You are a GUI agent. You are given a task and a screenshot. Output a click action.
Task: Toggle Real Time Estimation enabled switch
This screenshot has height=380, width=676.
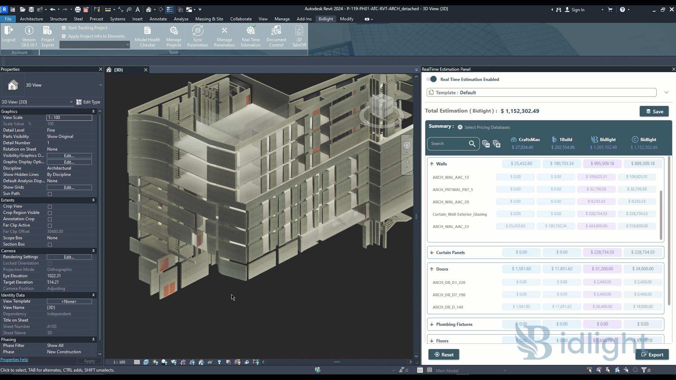432,79
